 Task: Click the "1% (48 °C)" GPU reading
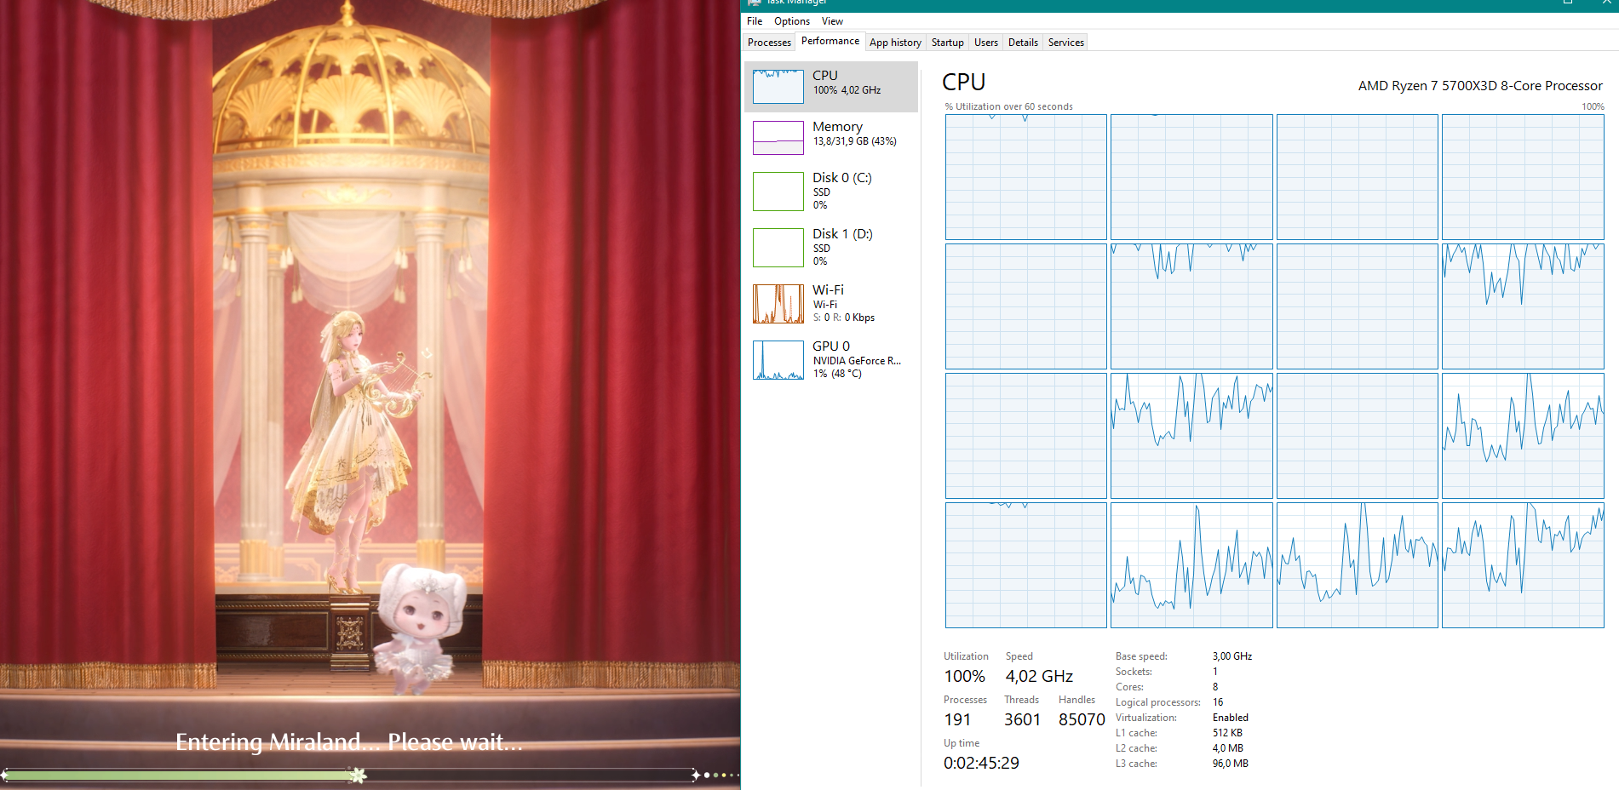point(837,374)
